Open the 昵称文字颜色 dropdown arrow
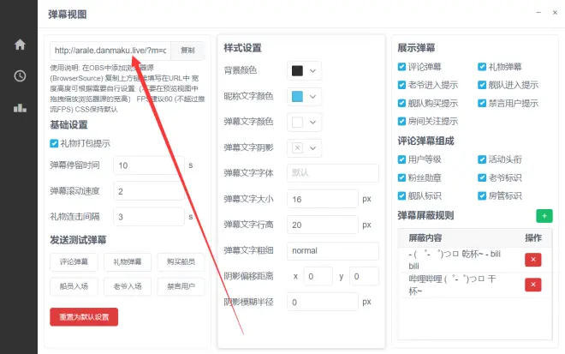The height and width of the screenshot is (354, 565). [x=312, y=97]
